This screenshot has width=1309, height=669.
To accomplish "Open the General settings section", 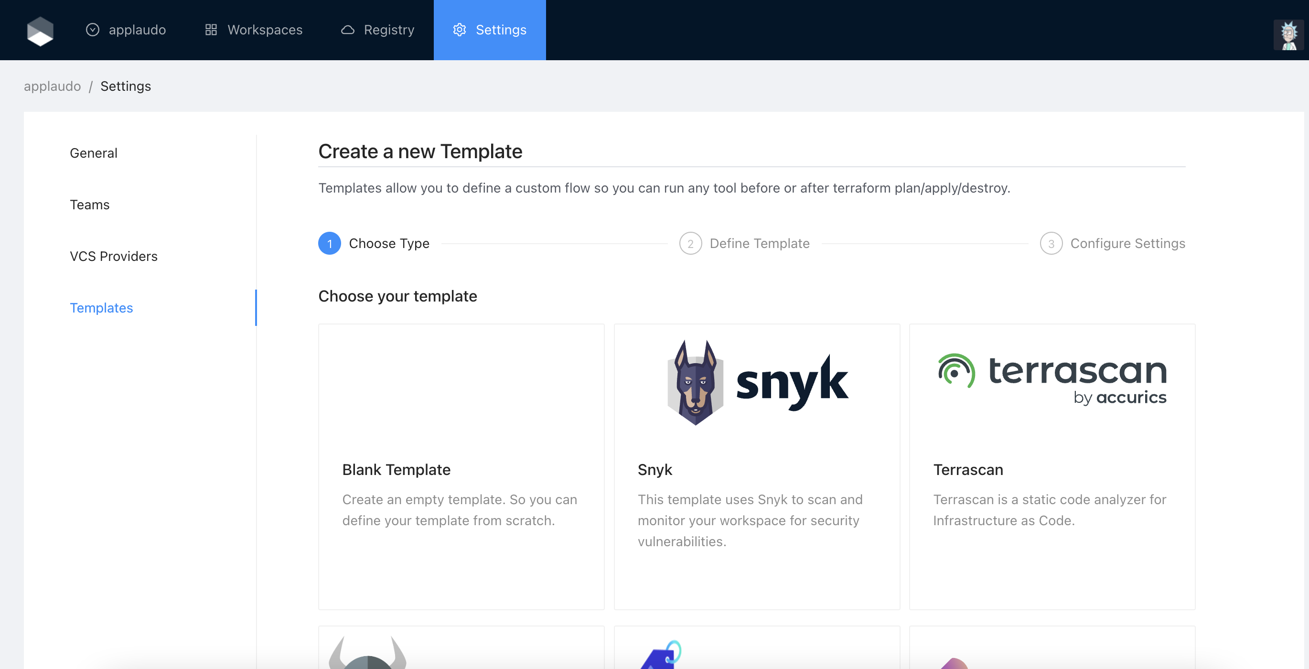I will (94, 153).
